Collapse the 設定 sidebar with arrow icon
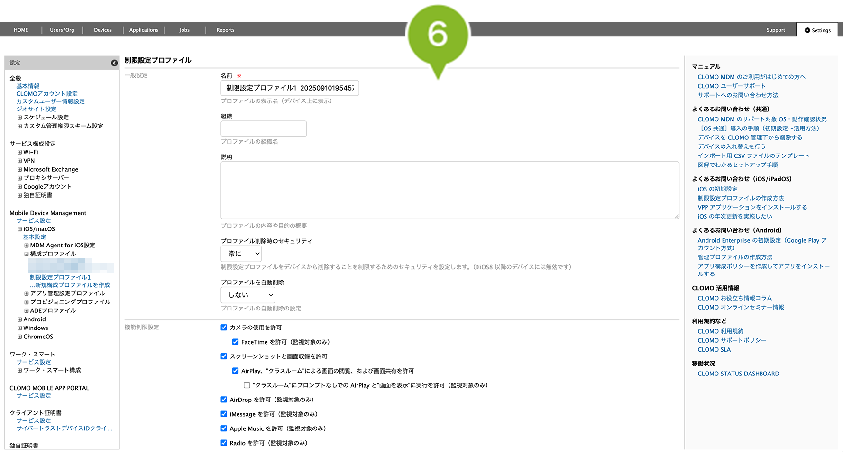The image size is (843, 474). pos(114,63)
